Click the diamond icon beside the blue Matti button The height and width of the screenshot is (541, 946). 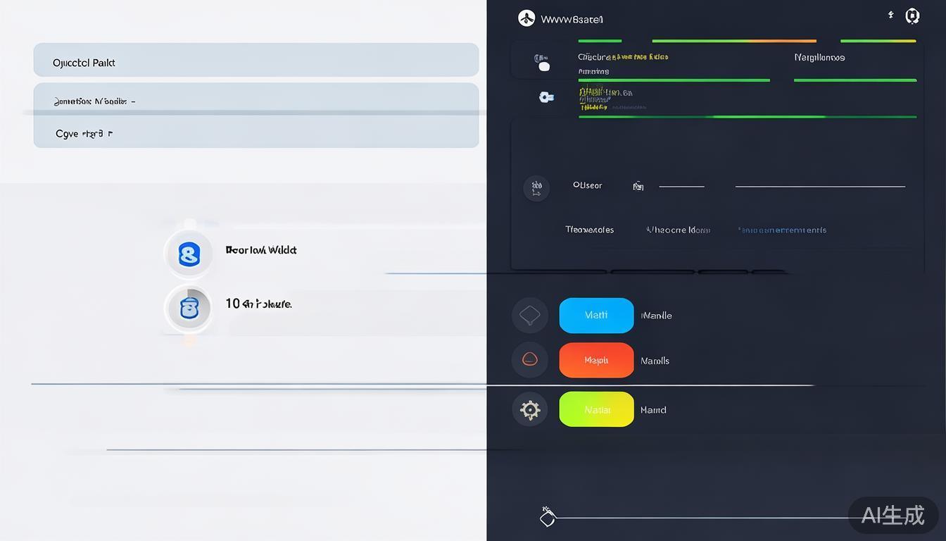[529, 315]
